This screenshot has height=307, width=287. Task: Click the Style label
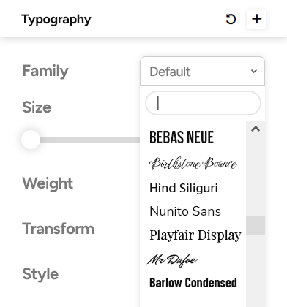40,274
